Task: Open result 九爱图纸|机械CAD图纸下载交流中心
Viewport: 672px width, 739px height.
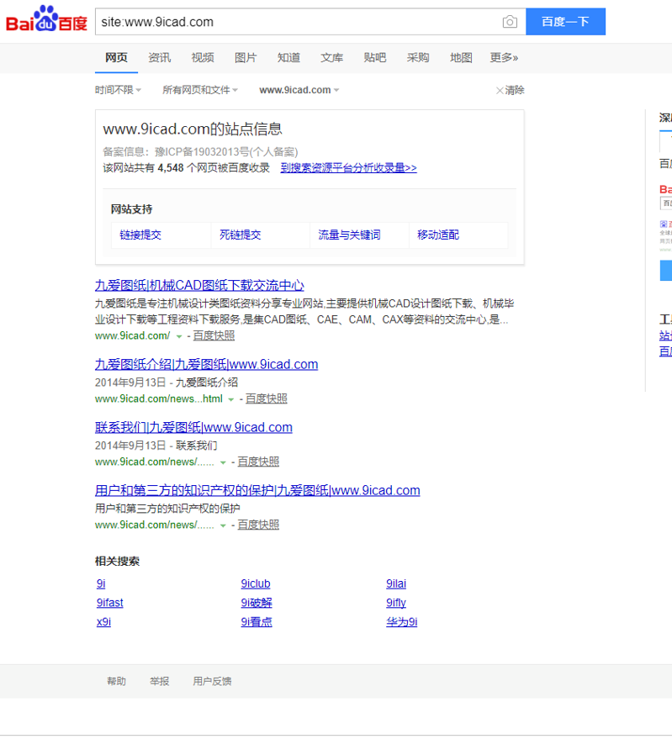Action: click(x=199, y=285)
